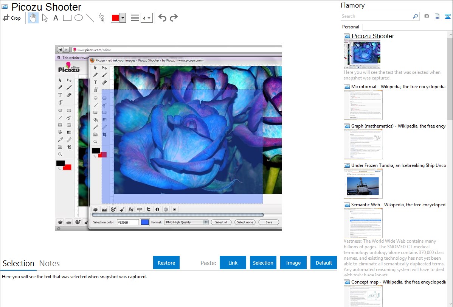
Task: Click the red annotation color swatch
Action: pyautogui.click(x=115, y=18)
